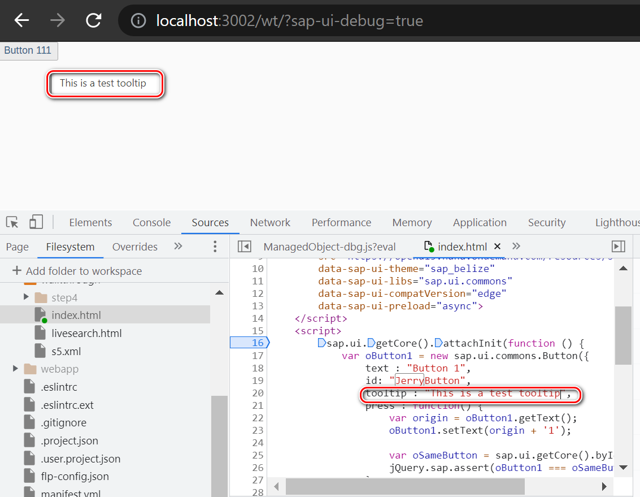This screenshot has height=497, width=640.
Task: Click the editor horizontal scrollbar thumb
Action: coord(405,486)
